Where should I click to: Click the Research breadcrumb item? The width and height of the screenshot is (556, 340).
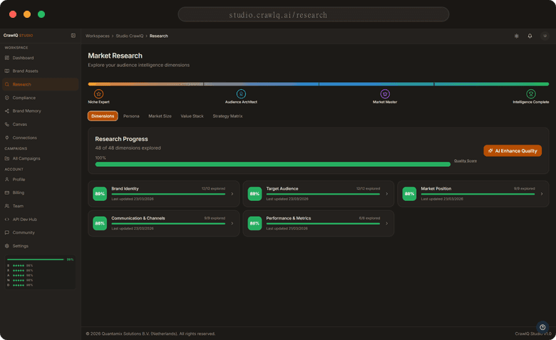(x=158, y=36)
